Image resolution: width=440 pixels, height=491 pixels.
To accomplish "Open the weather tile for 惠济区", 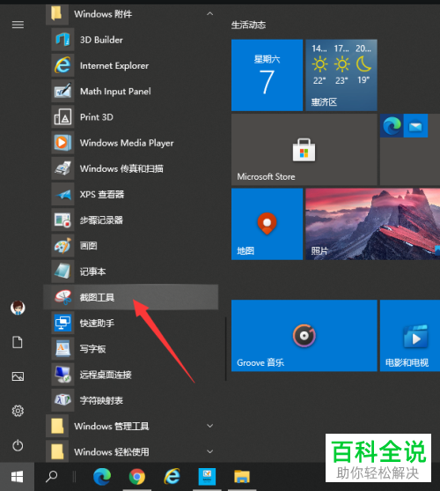I will pyautogui.click(x=341, y=75).
